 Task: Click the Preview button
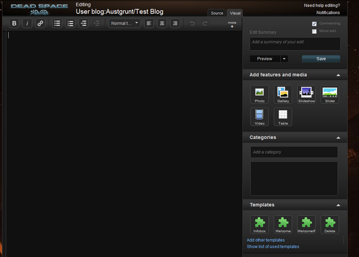coord(265,59)
